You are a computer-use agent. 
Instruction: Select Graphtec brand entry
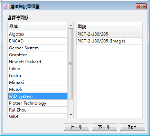tap(38, 55)
